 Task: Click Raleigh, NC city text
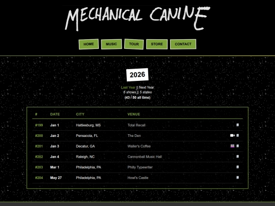[x=85, y=157]
